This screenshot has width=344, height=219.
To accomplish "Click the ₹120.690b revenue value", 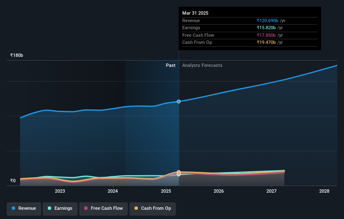I will [x=267, y=20].
